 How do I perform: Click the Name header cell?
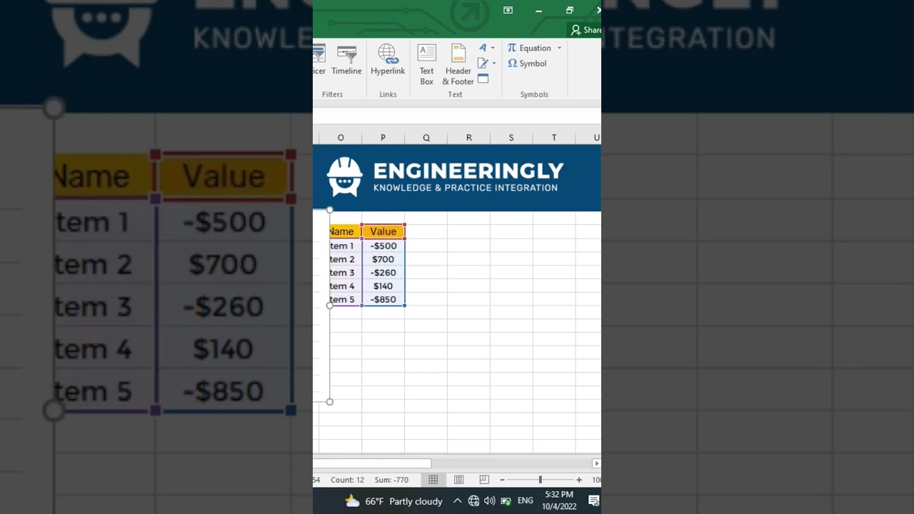coord(346,231)
